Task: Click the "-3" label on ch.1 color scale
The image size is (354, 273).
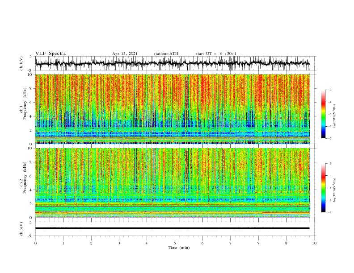Action: [x=330, y=90]
